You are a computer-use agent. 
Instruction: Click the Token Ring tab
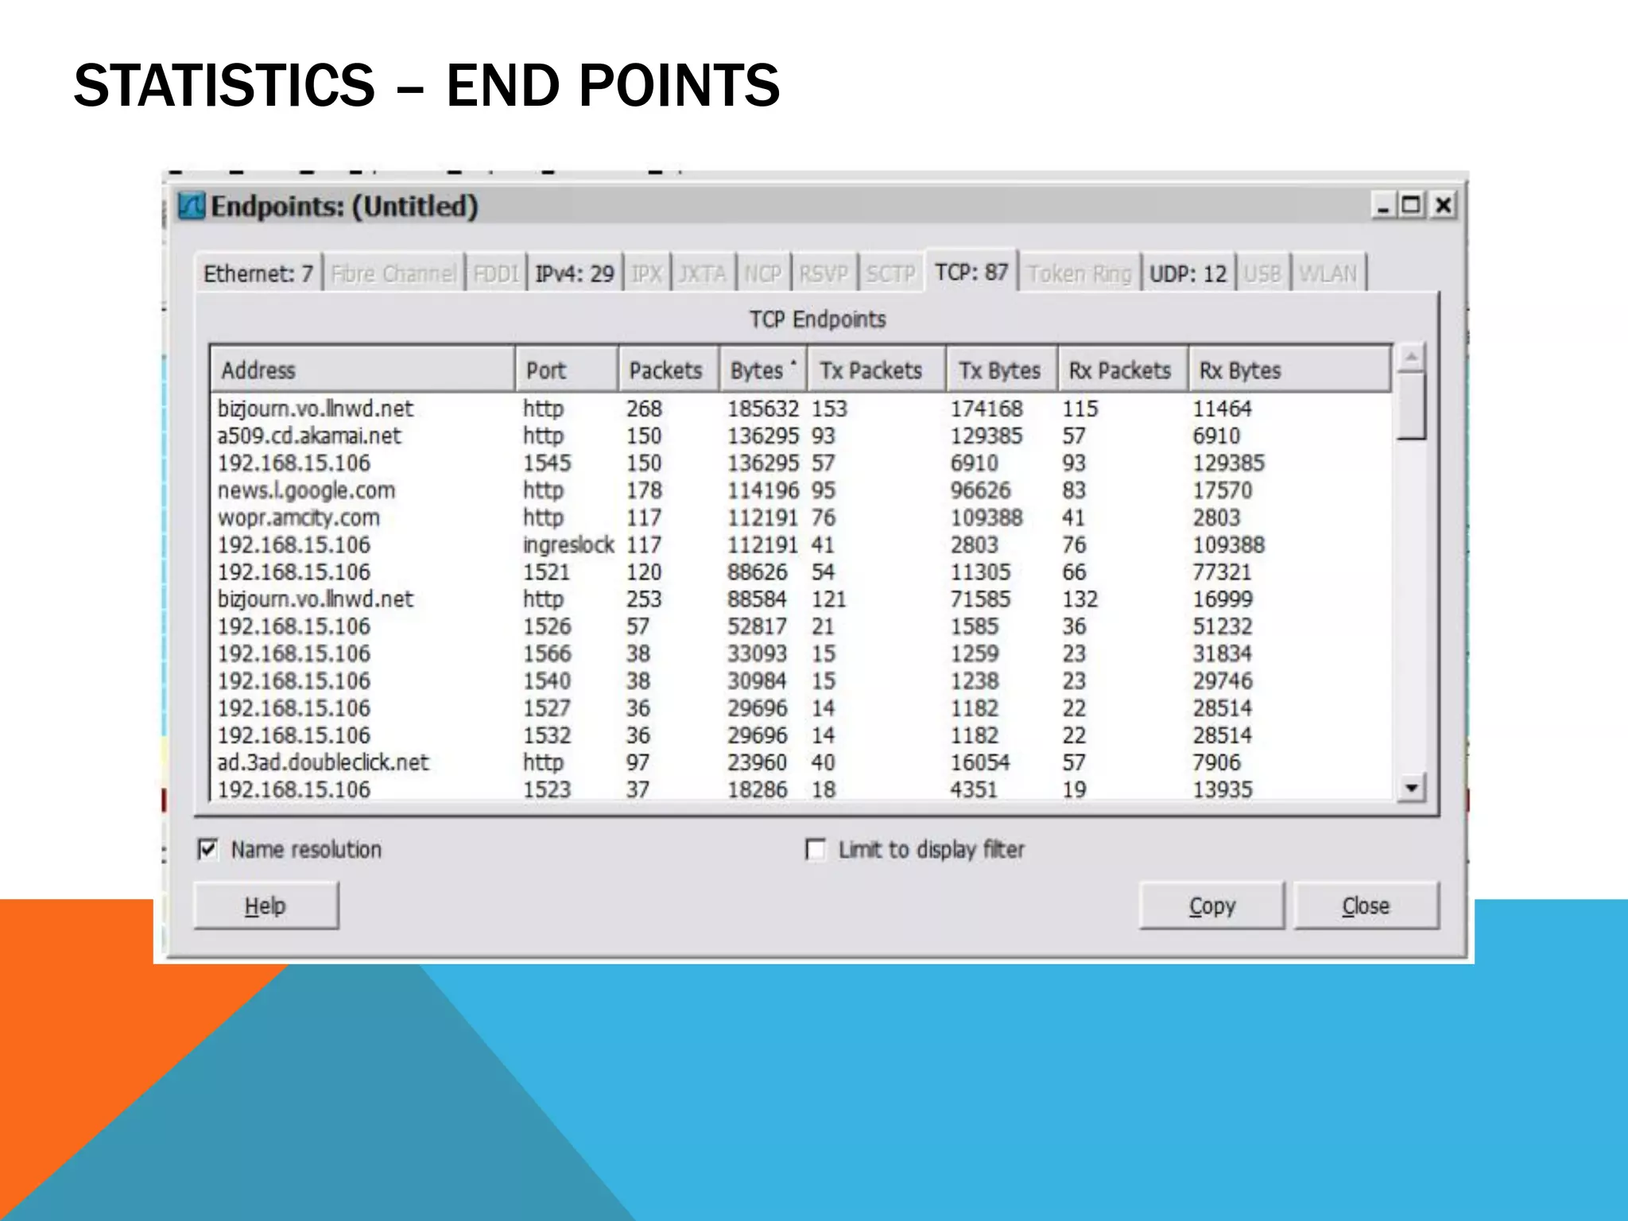[1079, 273]
